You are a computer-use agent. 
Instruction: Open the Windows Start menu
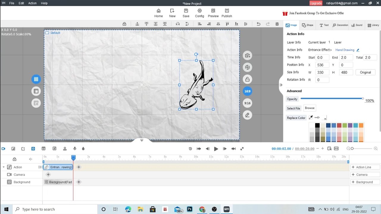6,209
